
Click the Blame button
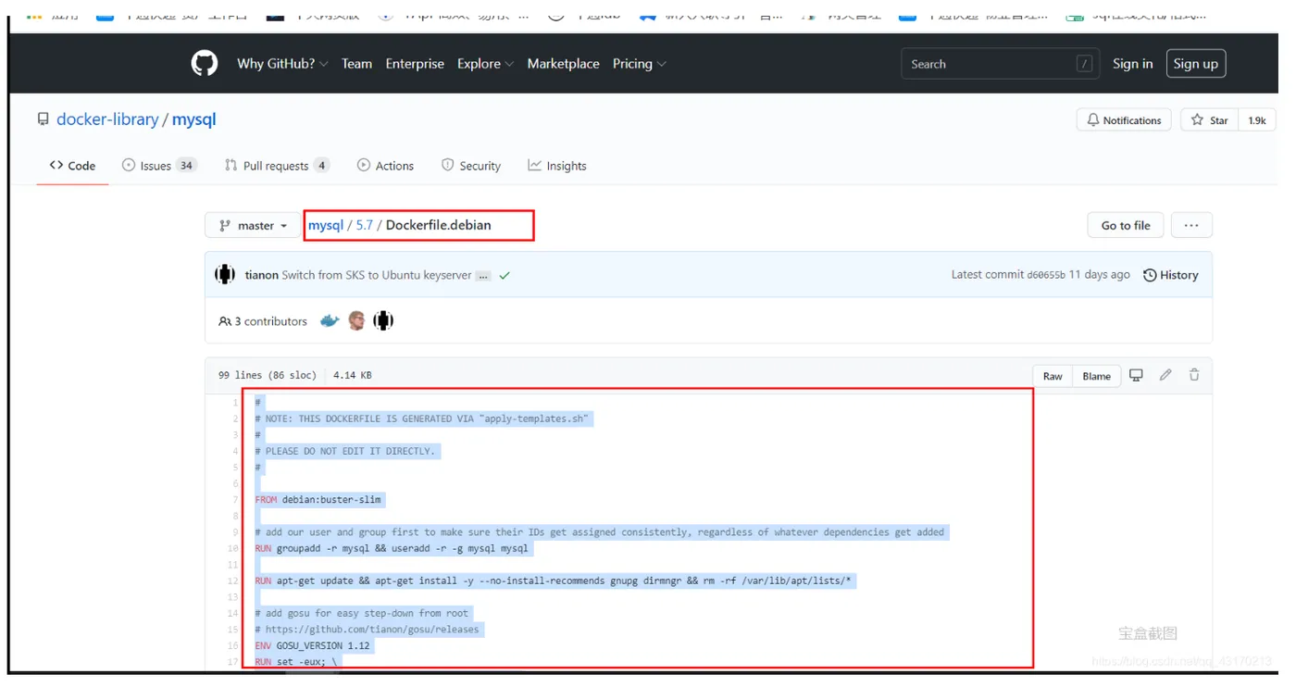coord(1097,375)
